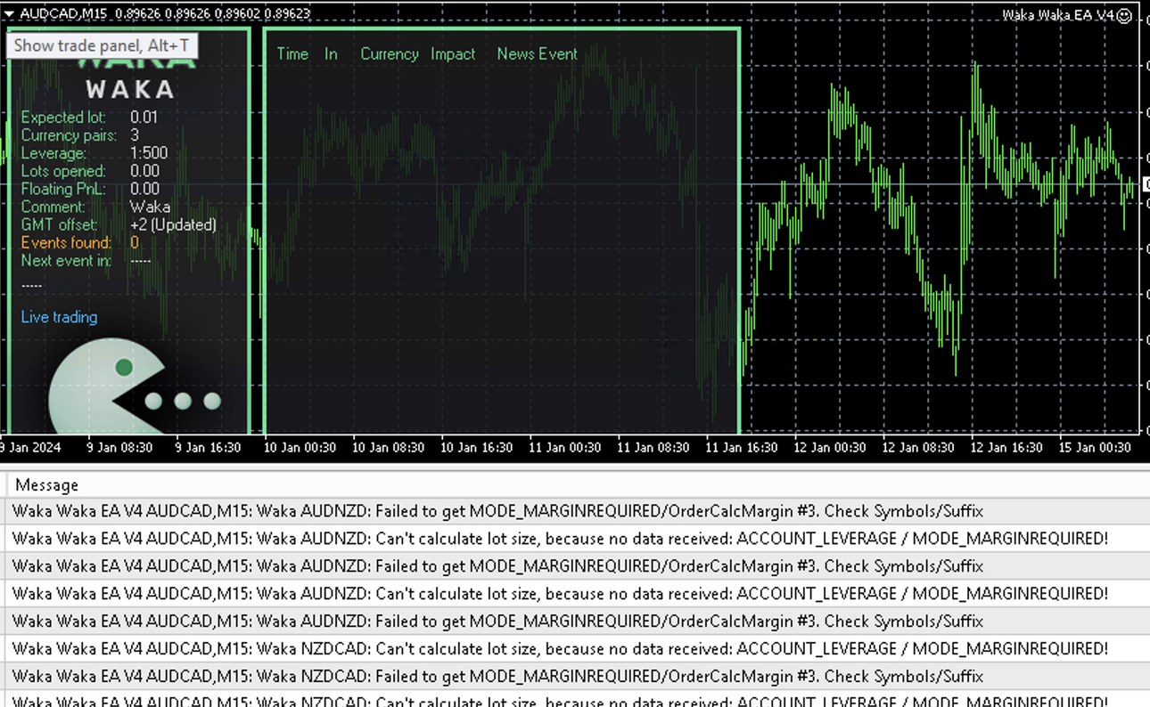This screenshot has width=1150, height=707.
Task: Click the In column header in news panel
Action: (331, 53)
